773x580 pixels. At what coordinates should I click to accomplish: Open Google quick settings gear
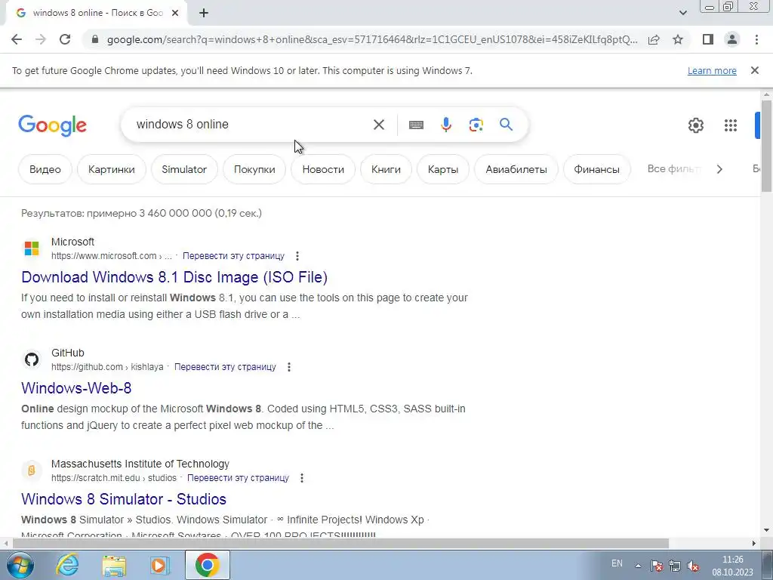(x=696, y=125)
